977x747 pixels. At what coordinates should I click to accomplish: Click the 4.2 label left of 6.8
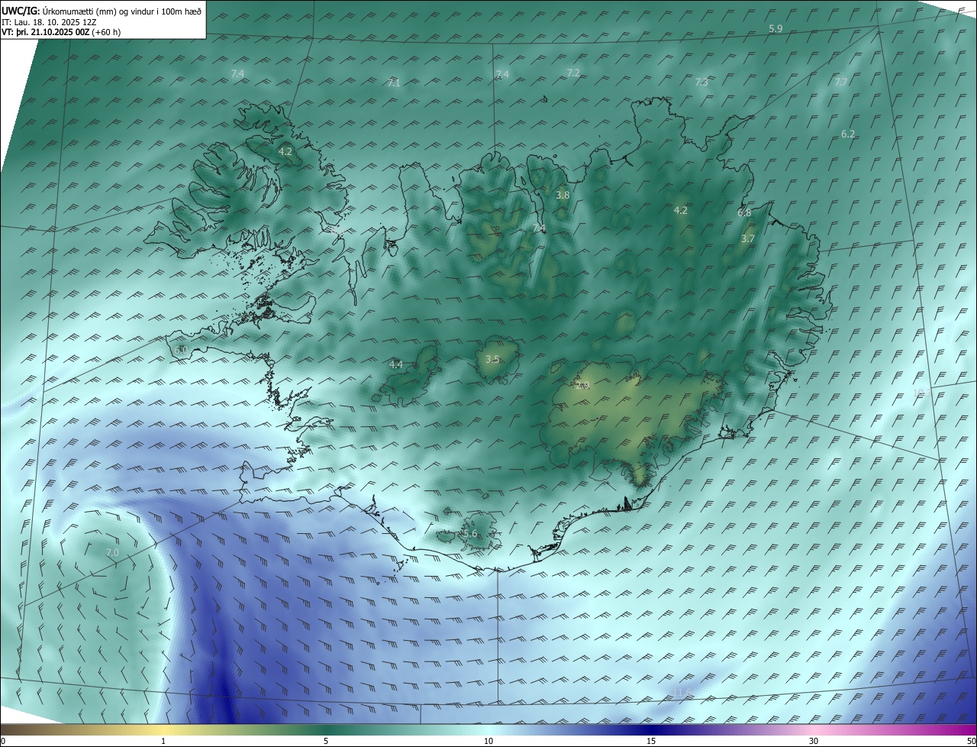click(680, 210)
